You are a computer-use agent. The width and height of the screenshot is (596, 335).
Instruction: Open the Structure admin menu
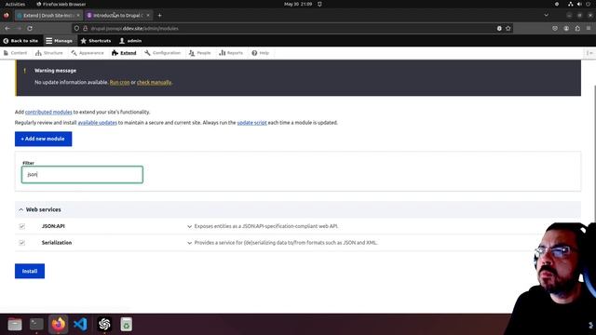[x=49, y=53]
